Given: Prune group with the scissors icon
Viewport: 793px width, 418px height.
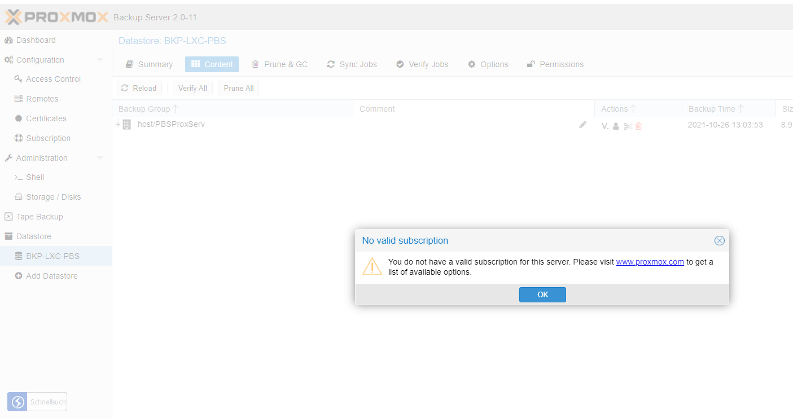Looking at the screenshot, I should [x=628, y=126].
